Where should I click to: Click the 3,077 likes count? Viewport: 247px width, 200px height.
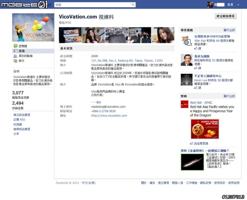[18, 93]
